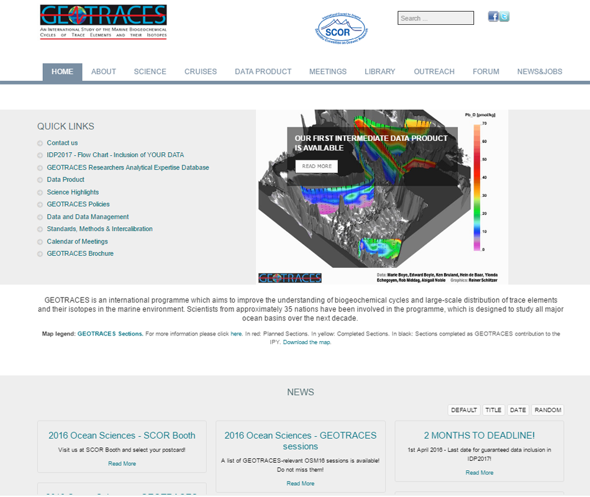
Task: Click the bullet icon beside Contact us
Action: [x=40, y=143]
